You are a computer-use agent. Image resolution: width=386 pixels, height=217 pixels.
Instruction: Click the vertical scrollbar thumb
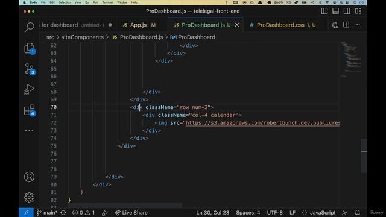[x=364, y=156]
